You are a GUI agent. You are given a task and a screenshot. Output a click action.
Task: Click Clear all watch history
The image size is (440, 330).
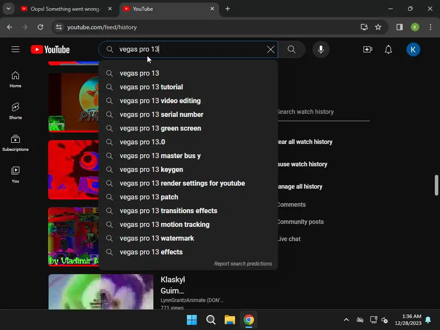tap(305, 142)
